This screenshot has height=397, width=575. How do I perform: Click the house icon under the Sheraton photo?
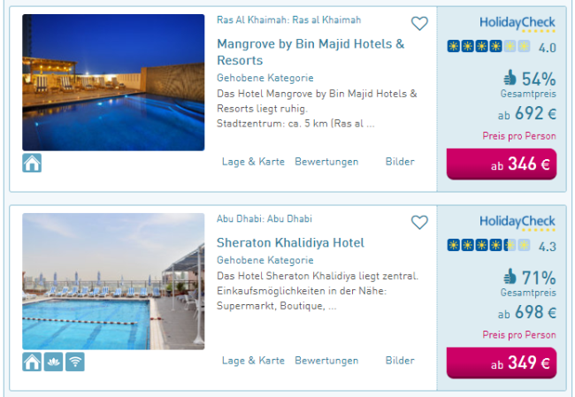click(x=32, y=362)
